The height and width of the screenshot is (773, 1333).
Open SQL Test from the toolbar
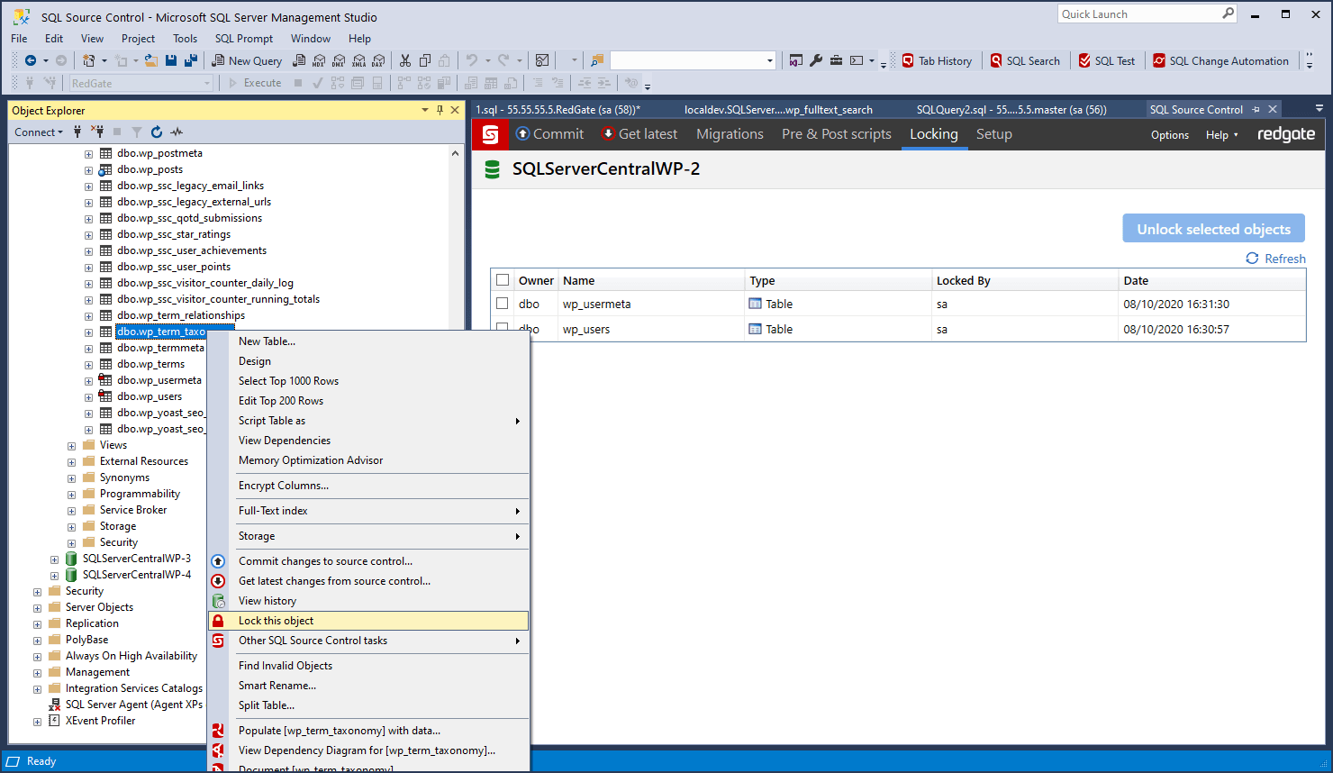tap(1106, 60)
